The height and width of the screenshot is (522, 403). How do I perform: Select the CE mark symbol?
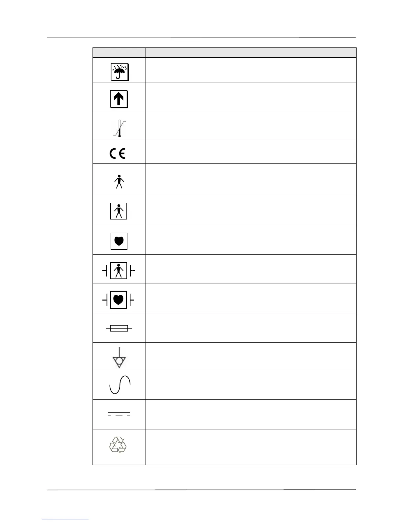tap(118, 154)
